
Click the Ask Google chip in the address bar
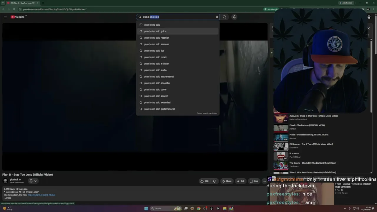(x=271, y=9)
